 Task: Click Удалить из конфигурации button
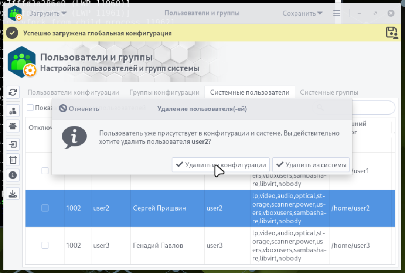pyautogui.click(x=221, y=165)
